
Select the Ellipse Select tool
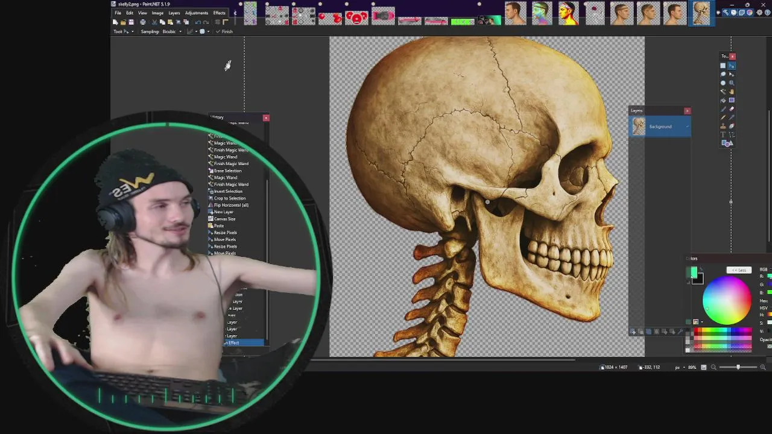tap(723, 83)
